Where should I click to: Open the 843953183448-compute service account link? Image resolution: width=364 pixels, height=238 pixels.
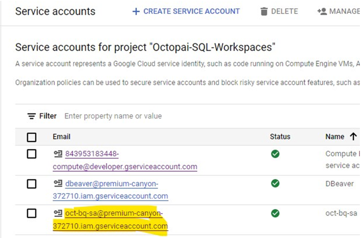click(x=92, y=154)
